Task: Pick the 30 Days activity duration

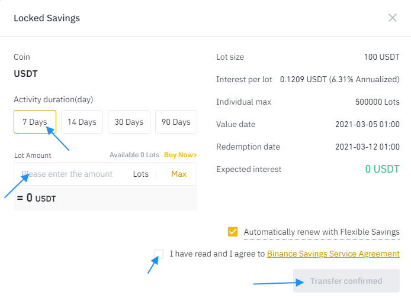Action: click(x=129, y=122)
